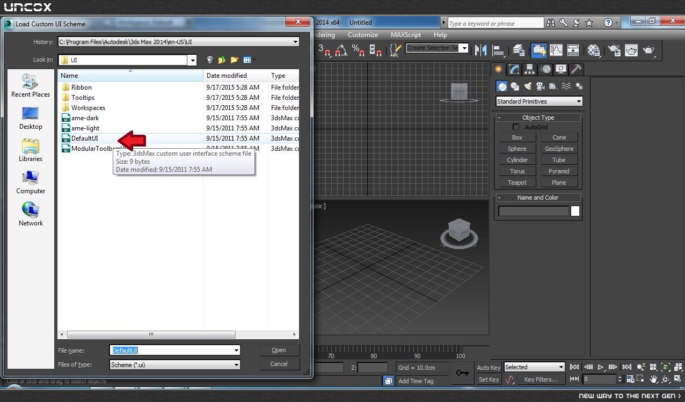Select the Helpers category icon
This screenshot has width=685, height=402.
pos(553,86)
